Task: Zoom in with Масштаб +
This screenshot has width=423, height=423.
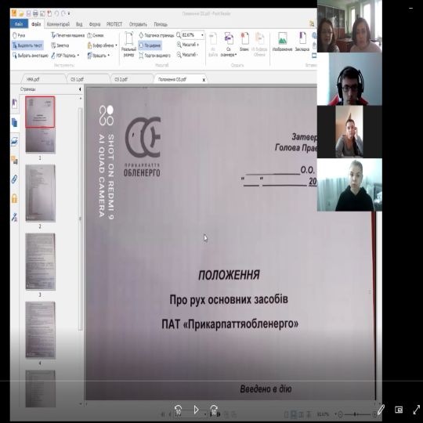Action: pyautogui.click(x=188, y=45)
